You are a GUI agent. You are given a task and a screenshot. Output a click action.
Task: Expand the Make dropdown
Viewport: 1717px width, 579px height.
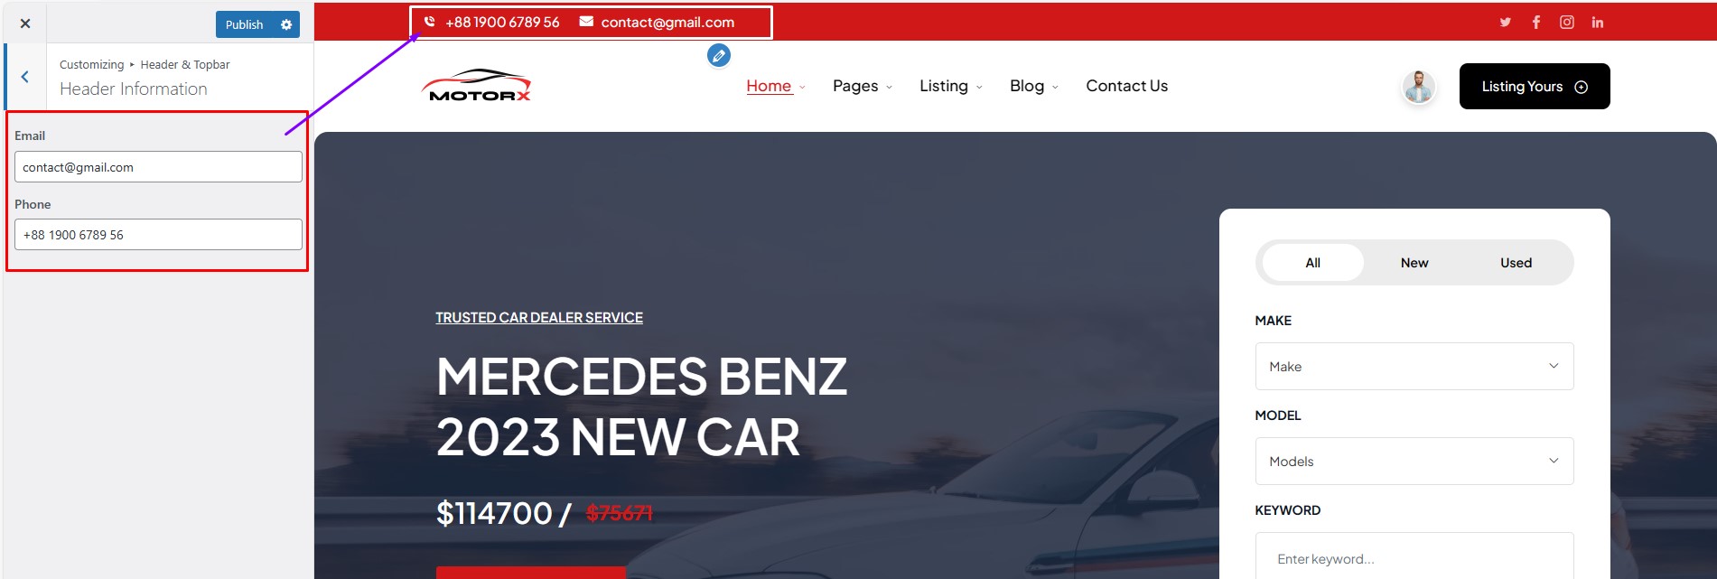coord(1414,367)
